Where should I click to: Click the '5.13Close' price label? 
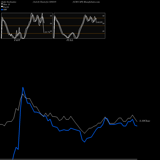pos(145,121)
